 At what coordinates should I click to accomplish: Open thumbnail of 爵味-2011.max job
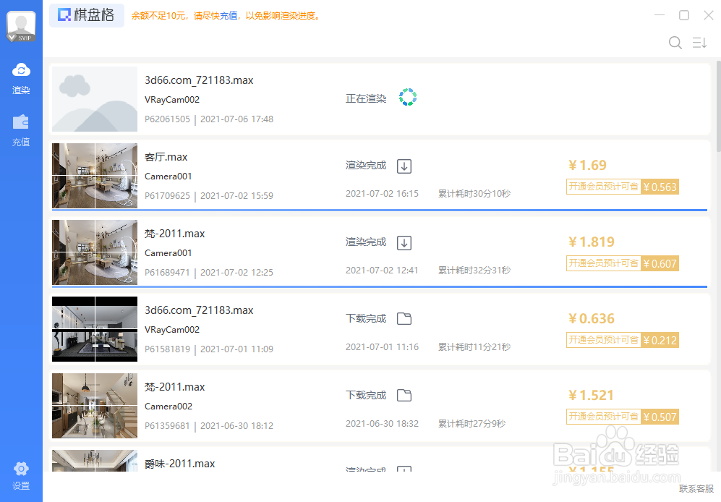(x=95, y=461)
